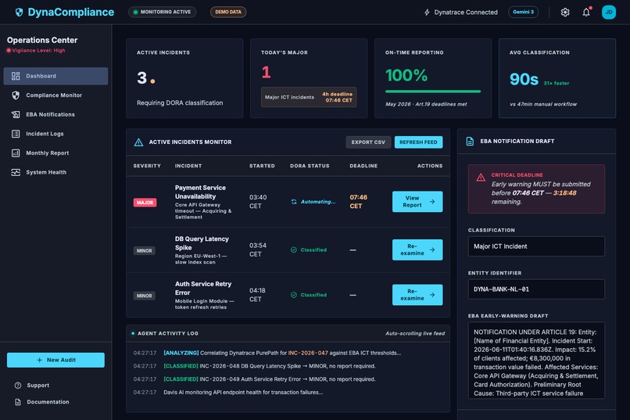Viewport: 630px width, 420px height.
Task: Click the 03:40 CET started time
Action: pos(258,202)
